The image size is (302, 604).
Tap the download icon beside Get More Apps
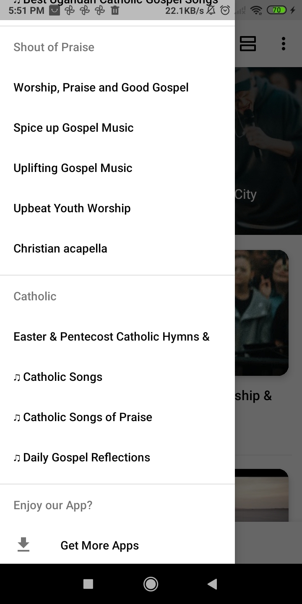pos(23,545)
